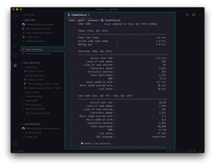Image resolution: width=215 pixels, height=167 pixels.
Task: Click Connected using GitHub
Action: point(40,24)
